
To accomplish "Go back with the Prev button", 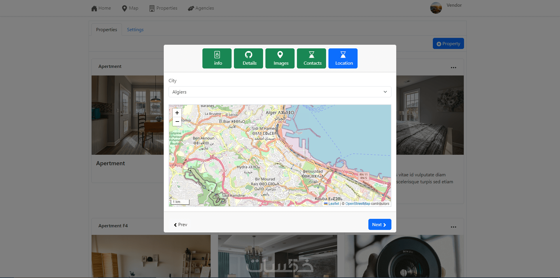I will click(x=181, y=225).
